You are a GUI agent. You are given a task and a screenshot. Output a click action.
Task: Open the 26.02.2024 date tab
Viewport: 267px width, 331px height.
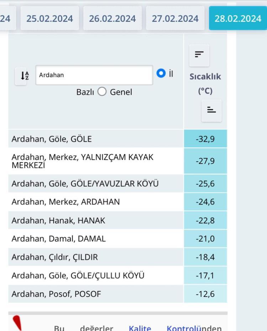pos(112,19)
